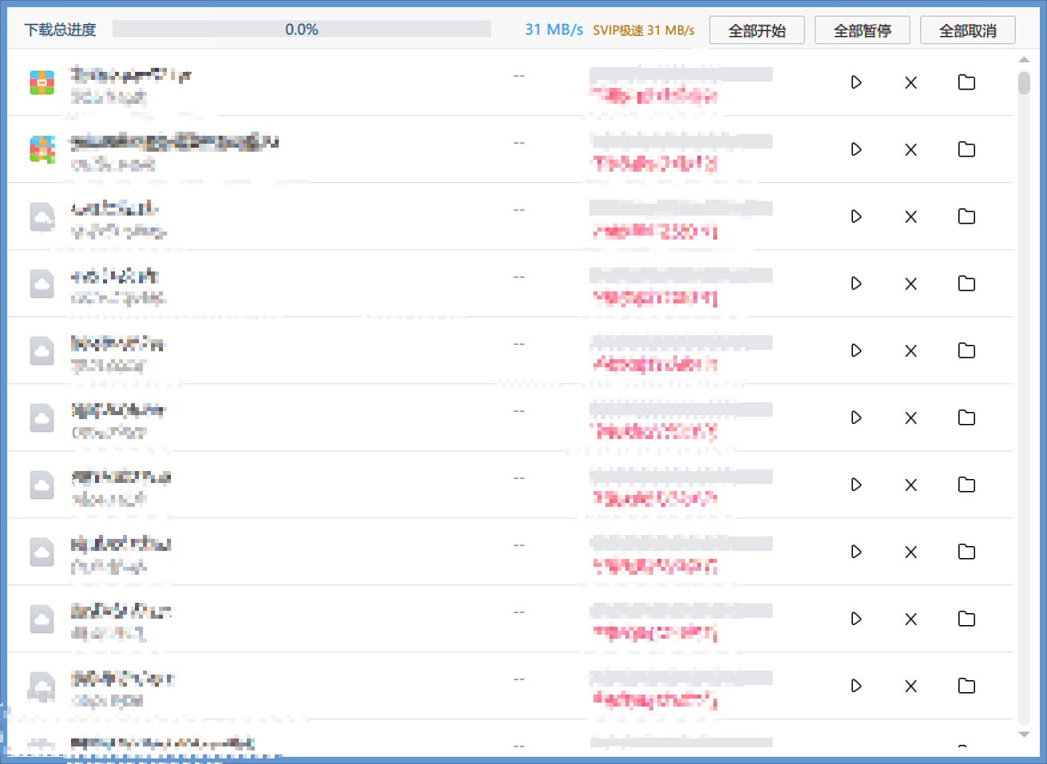Cancel all downloads with 全部取消
The image size is (1047, 764).
pyautogui.click(x=967, y=30)
